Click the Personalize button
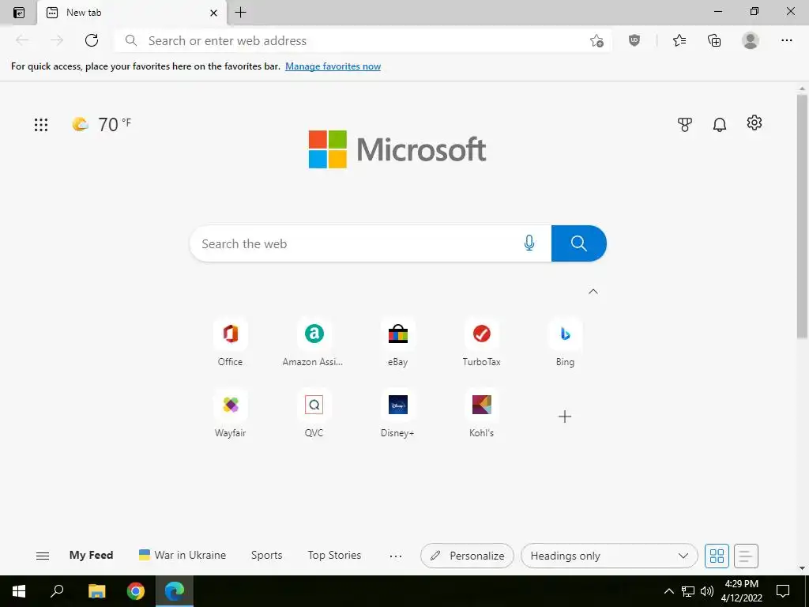 (x=467, y=556)
